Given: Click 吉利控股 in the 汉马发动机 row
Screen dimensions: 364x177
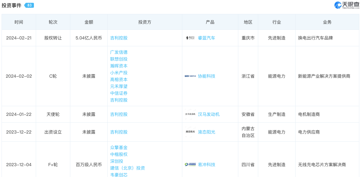Looking at the screenshot, I should 119,114.
